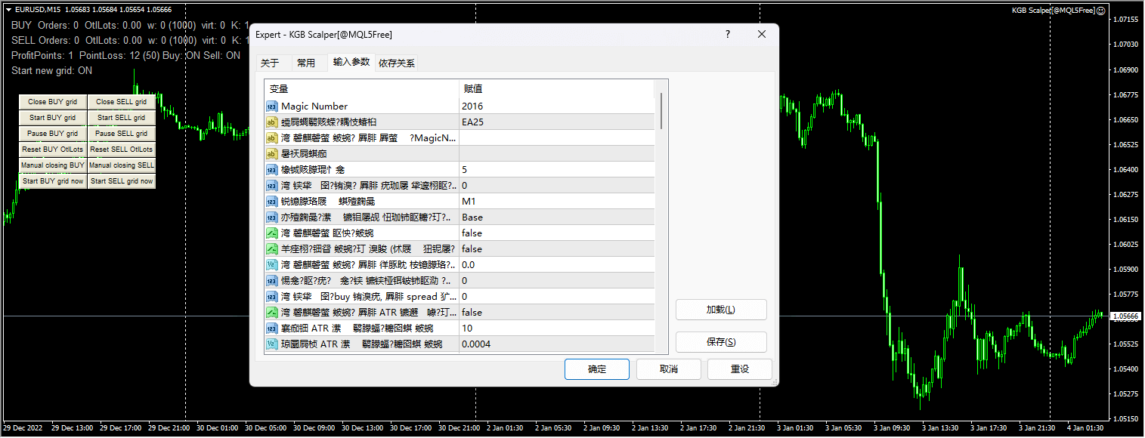Click the EA smiley icon beside KGB Scalper label
Screen dimensions: 1145x438
pyautogui.click(x=1103, y=11)
